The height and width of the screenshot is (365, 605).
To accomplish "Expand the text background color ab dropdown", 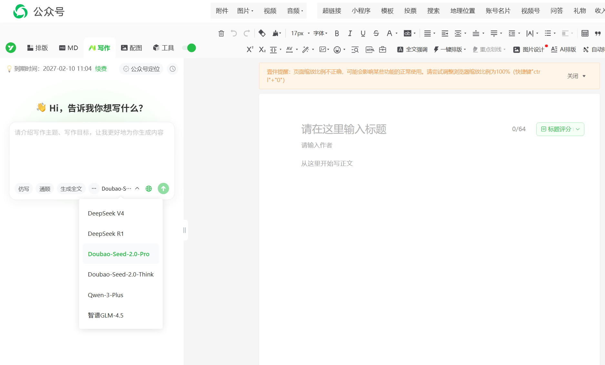I will coord(415,33).
